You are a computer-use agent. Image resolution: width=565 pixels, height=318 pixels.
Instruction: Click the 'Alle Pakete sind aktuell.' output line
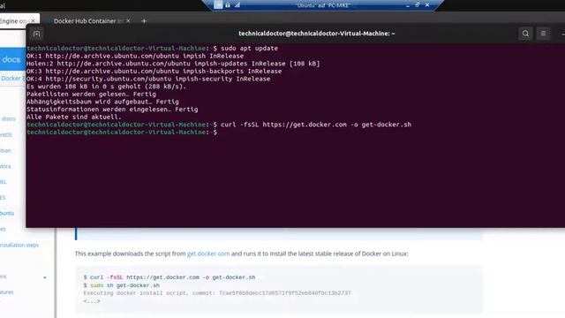tap(74, 117)
